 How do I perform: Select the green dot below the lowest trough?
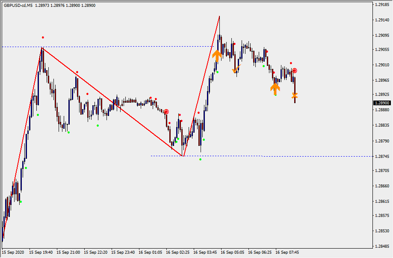200,159
